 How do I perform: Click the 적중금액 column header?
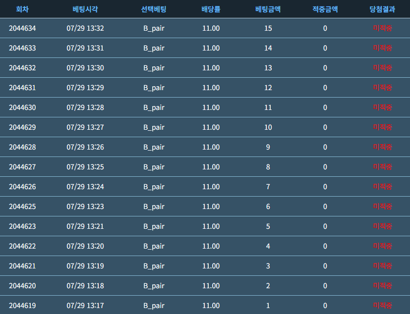(325, 9)
